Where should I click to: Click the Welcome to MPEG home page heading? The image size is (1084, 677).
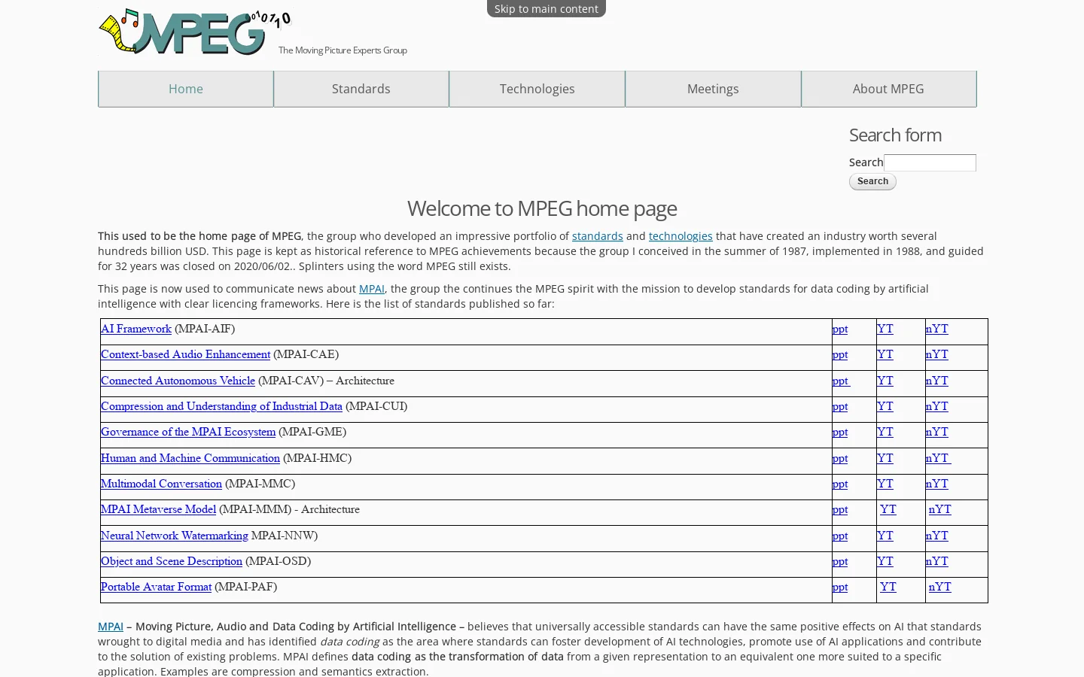pos(542,208)
